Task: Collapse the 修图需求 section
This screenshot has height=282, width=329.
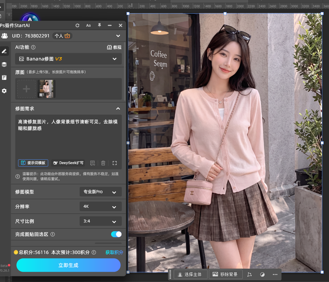Action: coord(118,109)
